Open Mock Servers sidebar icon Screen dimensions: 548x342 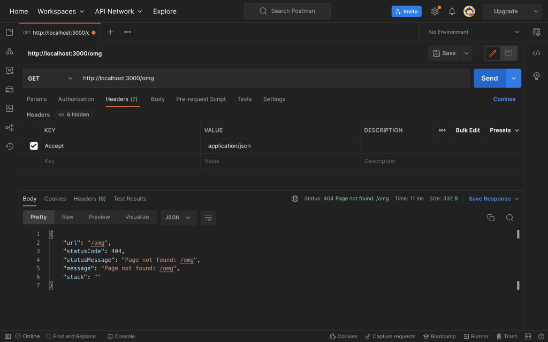tap(10, 89)
